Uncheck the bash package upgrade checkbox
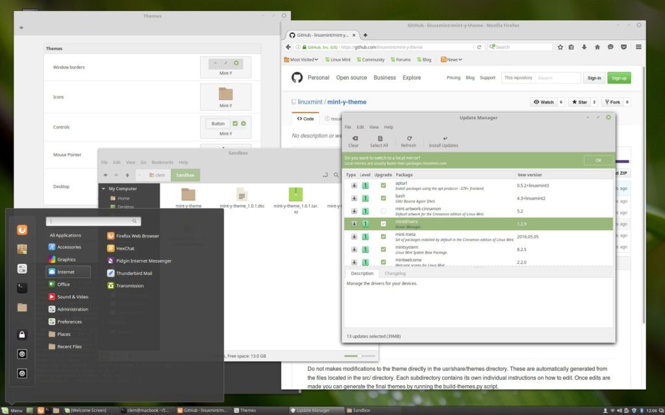Screen dimensions: 665x415 (383, 198)
